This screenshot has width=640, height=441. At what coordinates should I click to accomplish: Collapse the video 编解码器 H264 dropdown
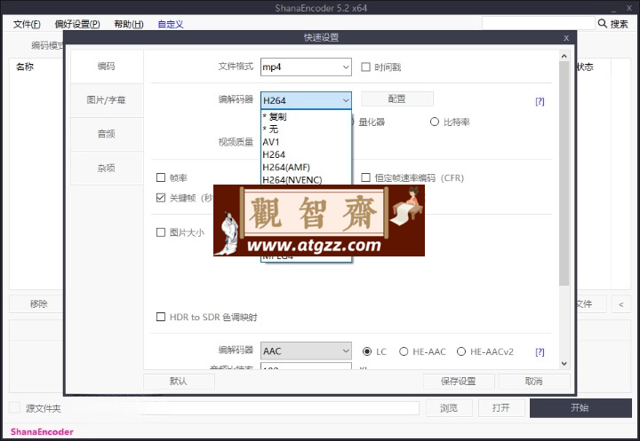[306, 100]
